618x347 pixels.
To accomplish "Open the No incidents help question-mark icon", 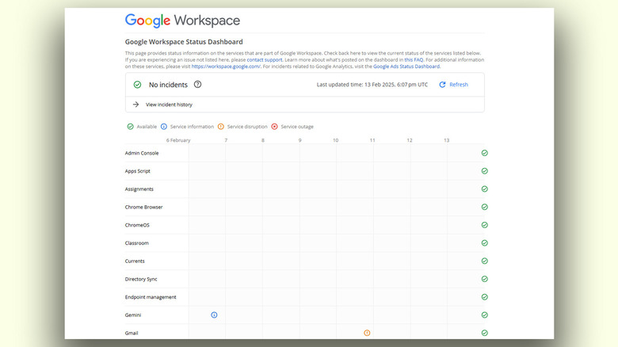I will click(x=198, y=85).
